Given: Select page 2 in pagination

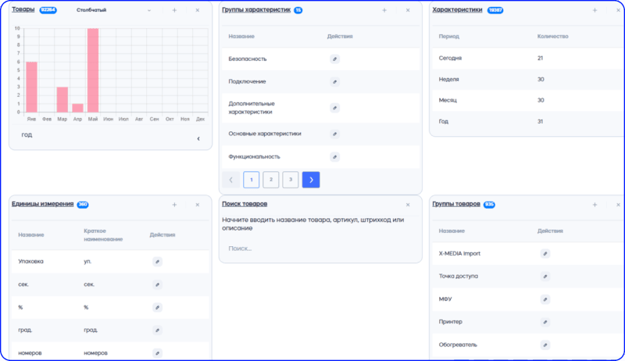Looking at the screenshot, I should pos(271,180).
